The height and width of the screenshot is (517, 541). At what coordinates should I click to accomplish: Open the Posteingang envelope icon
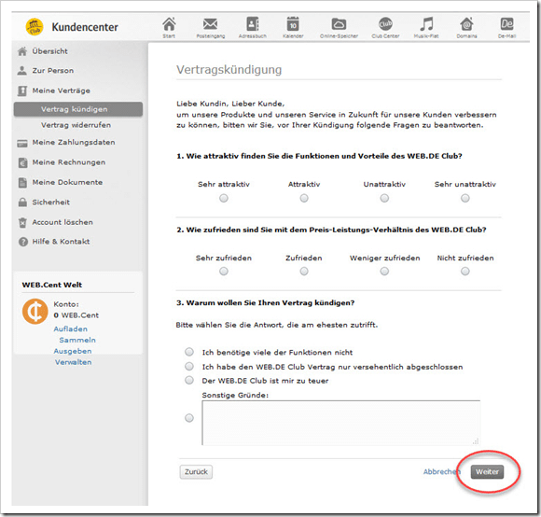(210, 24)
